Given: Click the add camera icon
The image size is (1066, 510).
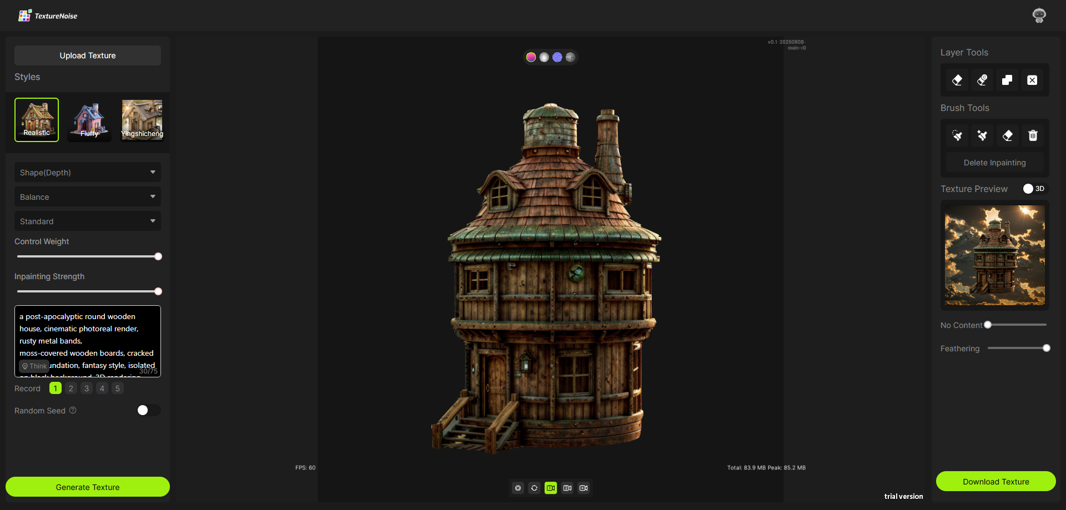Looking at the screenshot, I should (584, 488).
